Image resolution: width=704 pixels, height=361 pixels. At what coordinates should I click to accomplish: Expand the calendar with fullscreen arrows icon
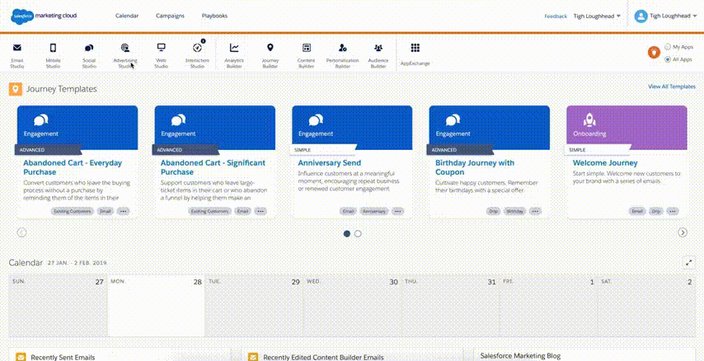coord(688,263)
